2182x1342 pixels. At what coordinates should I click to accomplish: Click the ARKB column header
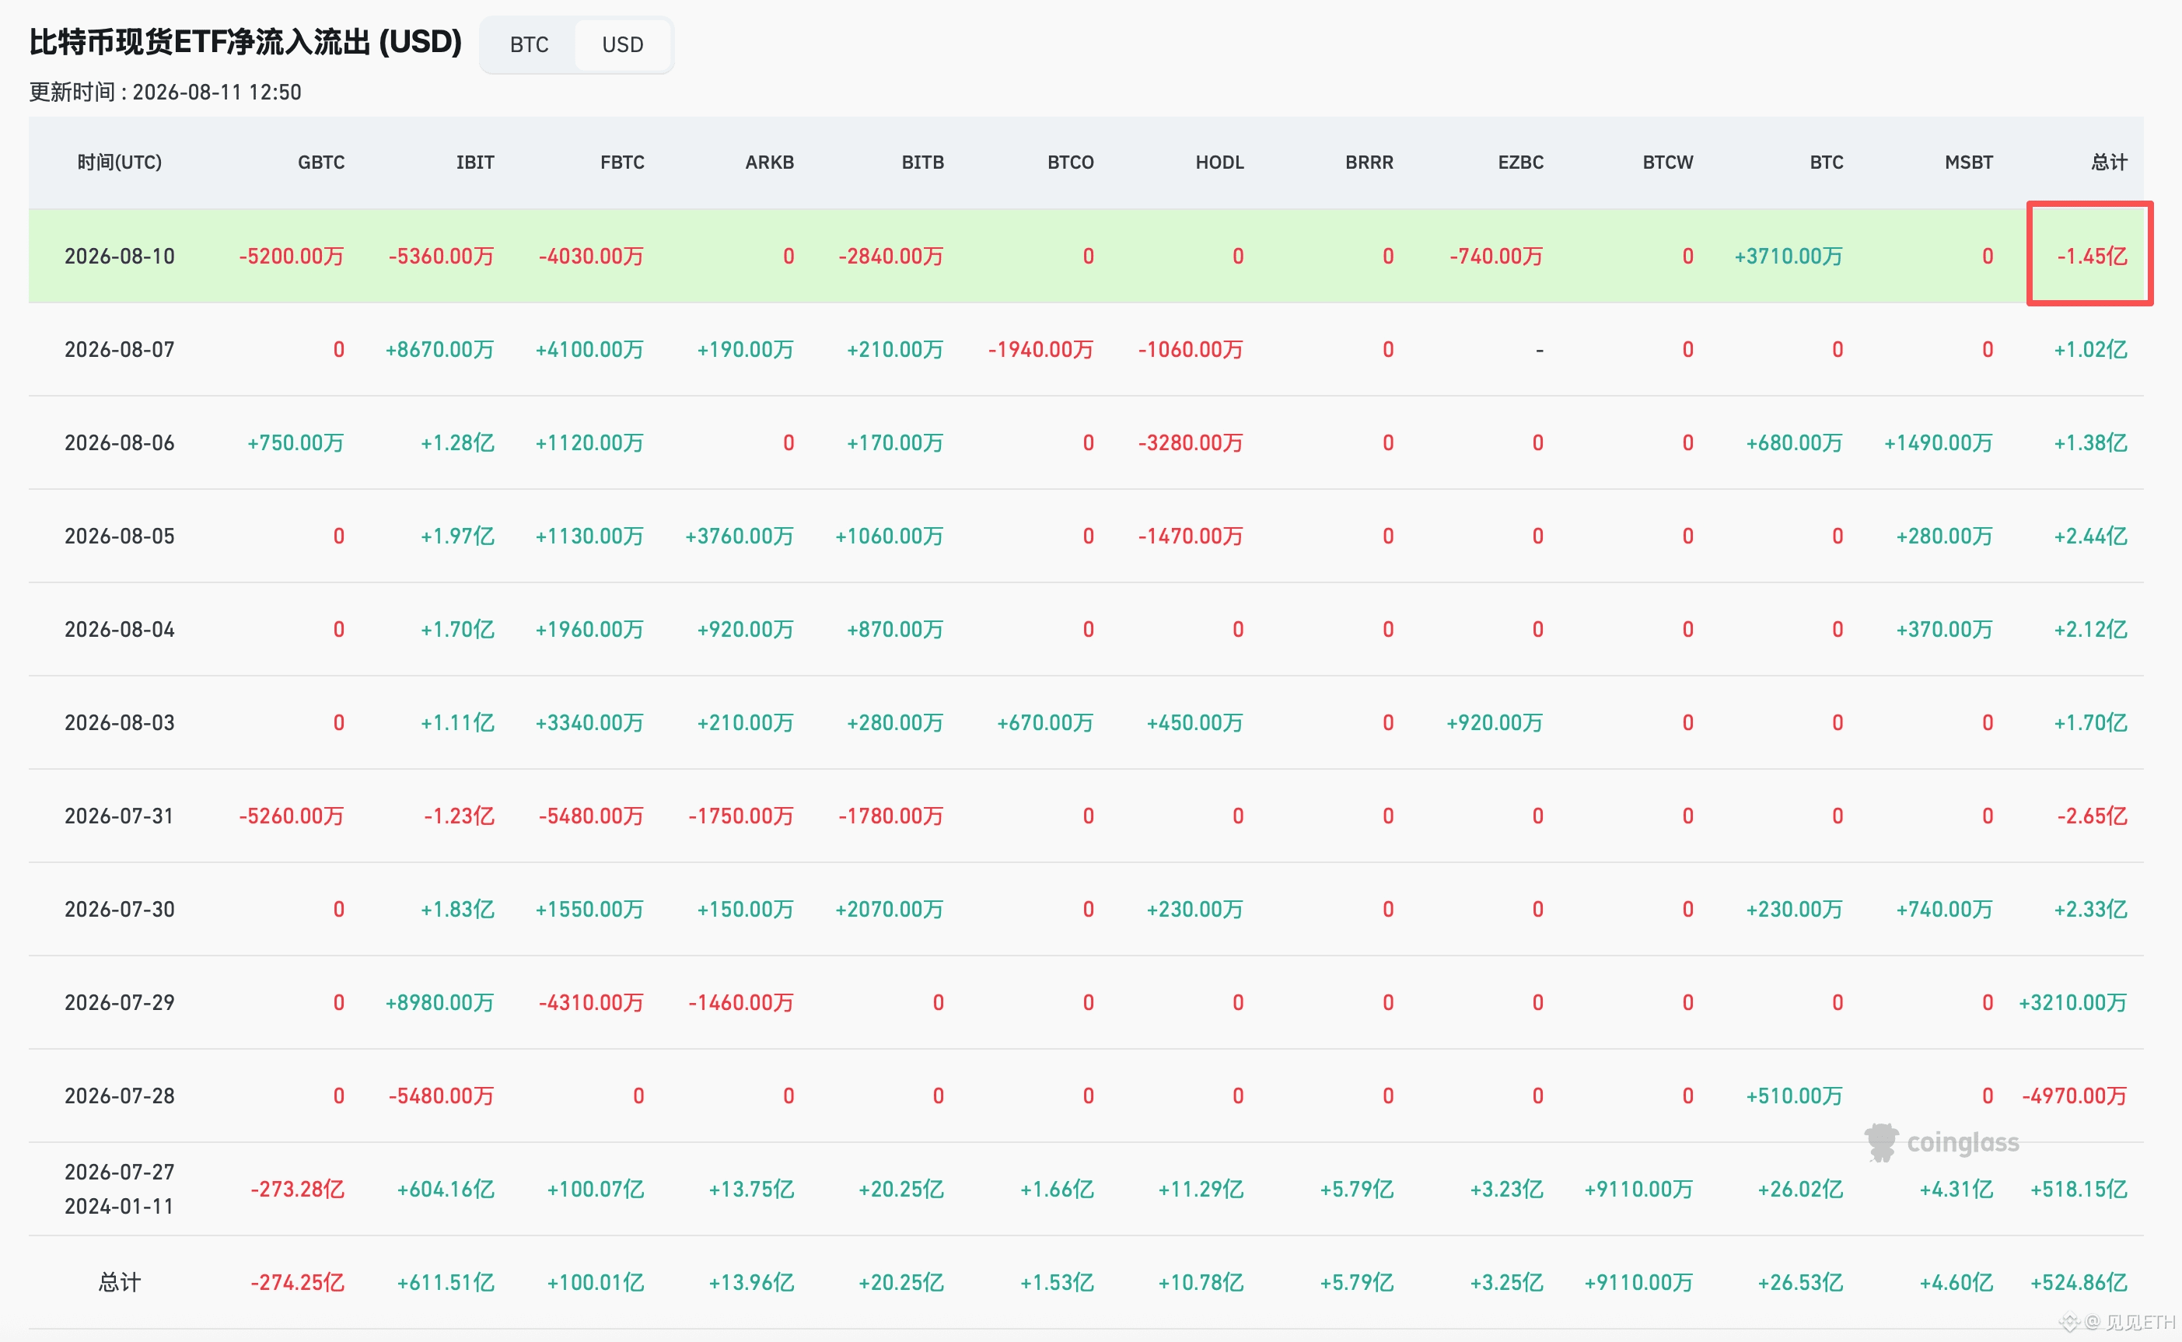(769, 163)
